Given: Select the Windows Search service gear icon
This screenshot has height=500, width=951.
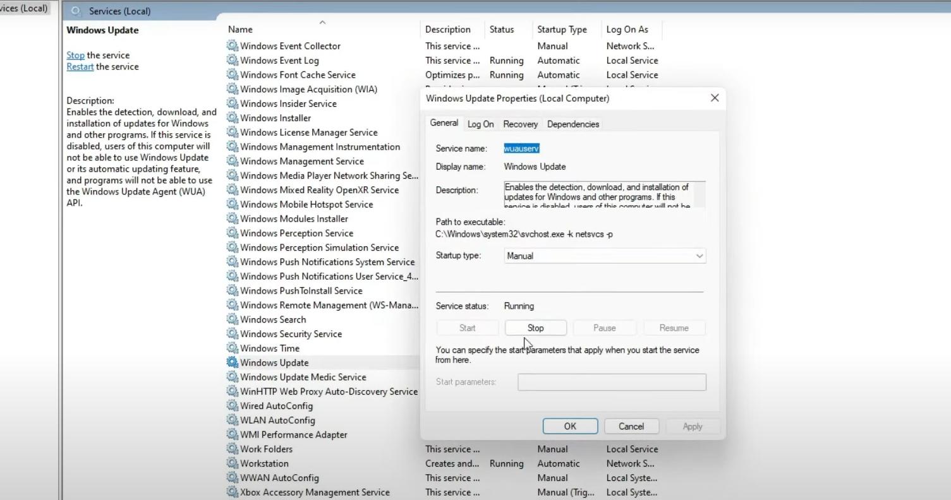Looking at the screenshot, I should (x=232, y=319).
